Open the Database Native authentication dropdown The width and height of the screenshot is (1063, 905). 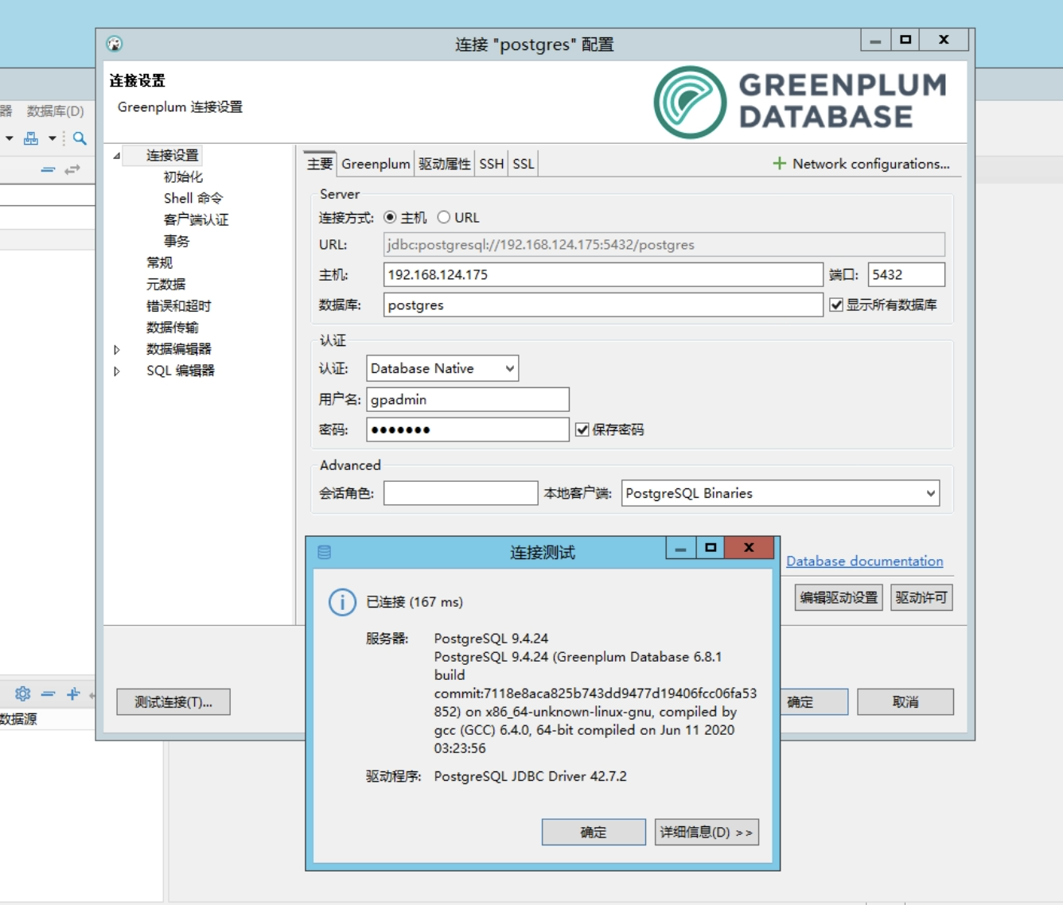click(442, 369)
